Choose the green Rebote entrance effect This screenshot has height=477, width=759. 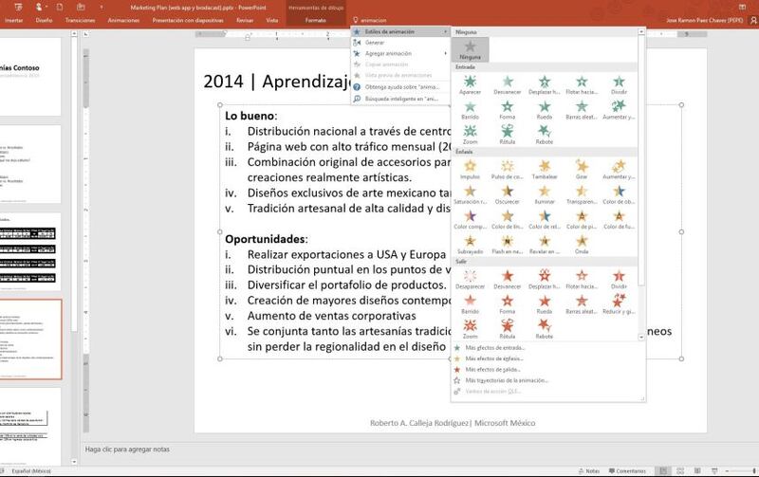(x=545, y=135)
